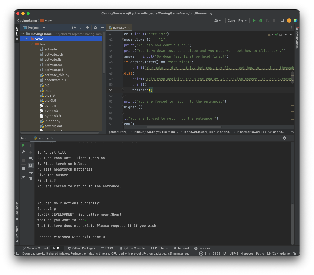Click Collapse All icon in Project panel
Viewport: 314px width, 275px height.
tap(87, 28)
